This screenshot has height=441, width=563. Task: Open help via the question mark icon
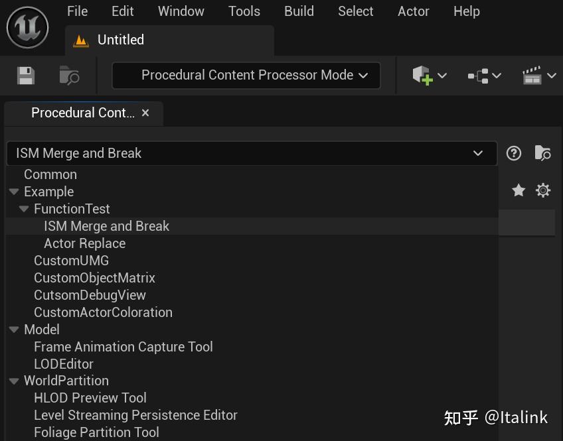point(513,153)
